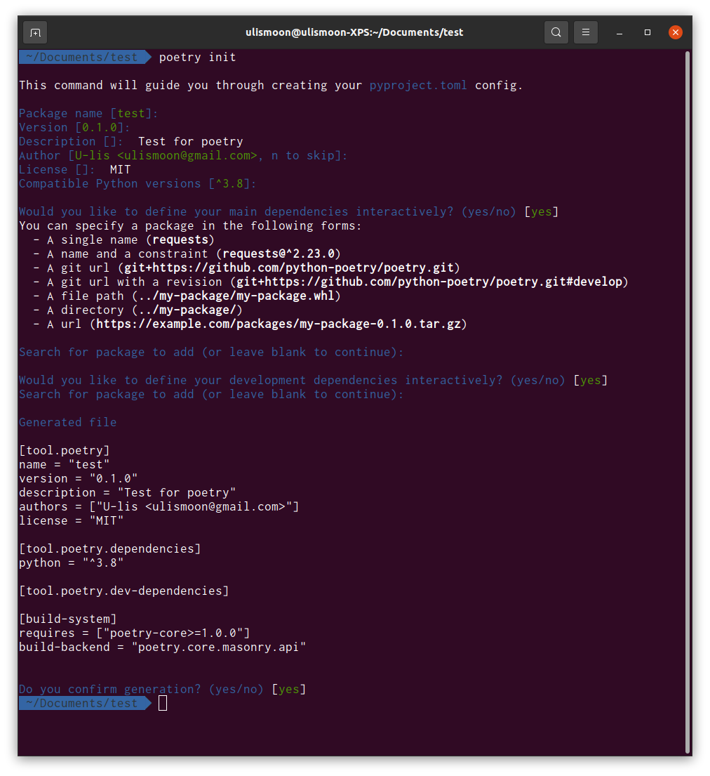Screen dimensions: 710x776
Task: Click the 'Generated file' heading
Action: coord(68,423)
